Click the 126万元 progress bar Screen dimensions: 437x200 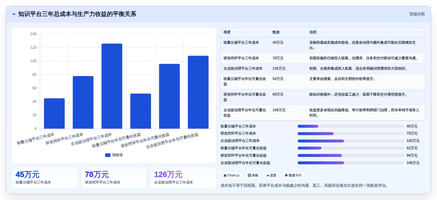[x=351, y=141]
